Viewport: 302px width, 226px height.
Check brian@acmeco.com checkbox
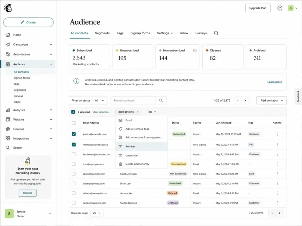coord(73,183)
